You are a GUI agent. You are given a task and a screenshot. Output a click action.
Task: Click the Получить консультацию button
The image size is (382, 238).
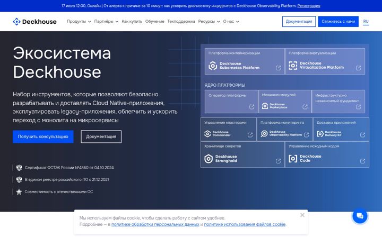point(43,137)
